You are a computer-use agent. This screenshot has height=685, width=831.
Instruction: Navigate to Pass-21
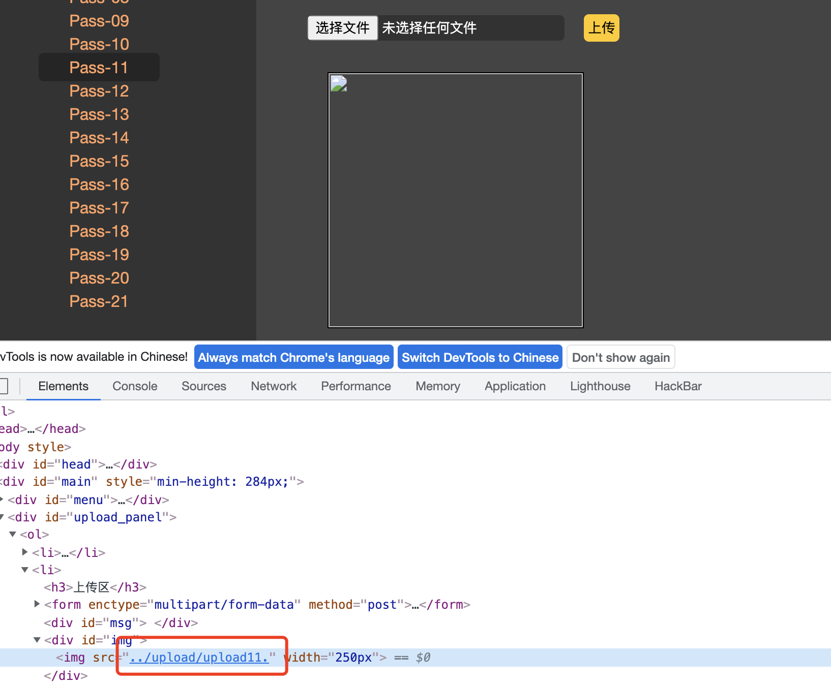tap(99, 301)
